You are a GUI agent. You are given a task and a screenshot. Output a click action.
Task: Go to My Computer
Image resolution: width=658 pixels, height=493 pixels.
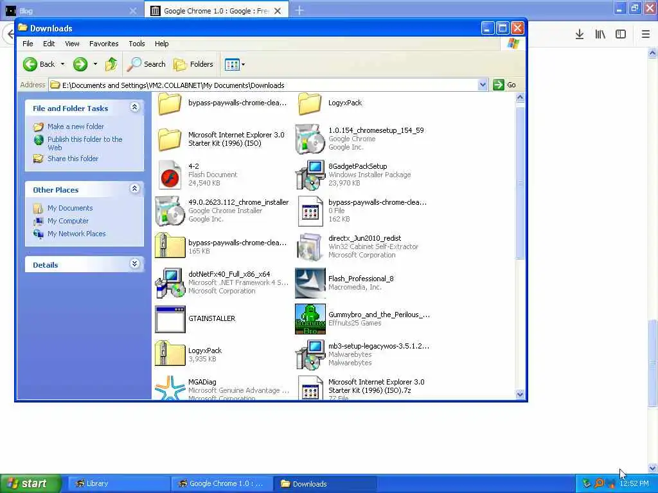[x=67, y=221]
